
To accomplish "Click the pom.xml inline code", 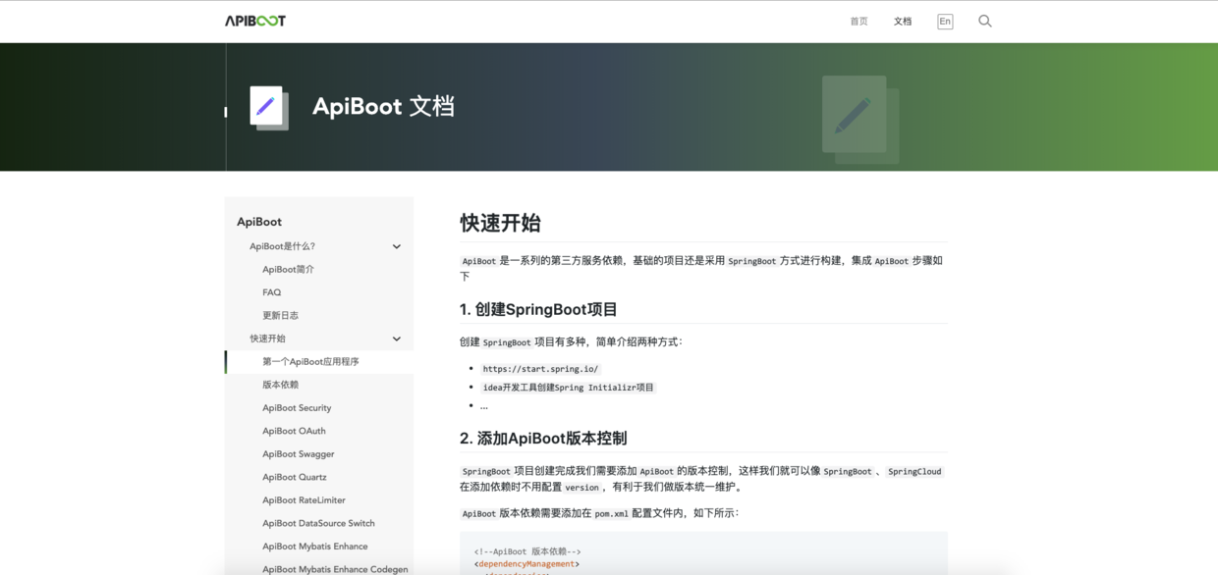I will pyautogui.click(x=611, y=513).
